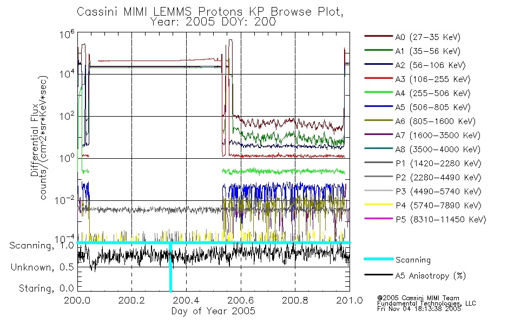Click the Scanning, 1.0 axis label
Image resolution: width=514 pixels, height=324 pixels.
(x=41, y=246)
